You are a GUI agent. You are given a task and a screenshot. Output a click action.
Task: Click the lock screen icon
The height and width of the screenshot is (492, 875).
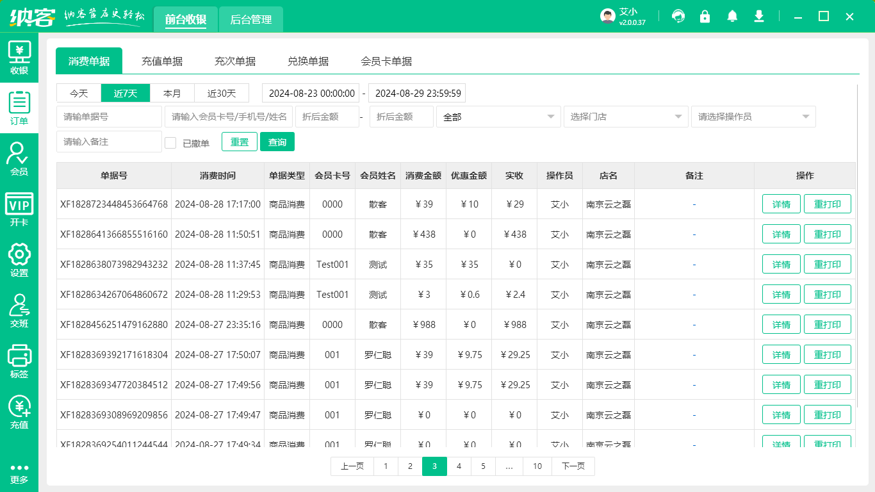705,16
